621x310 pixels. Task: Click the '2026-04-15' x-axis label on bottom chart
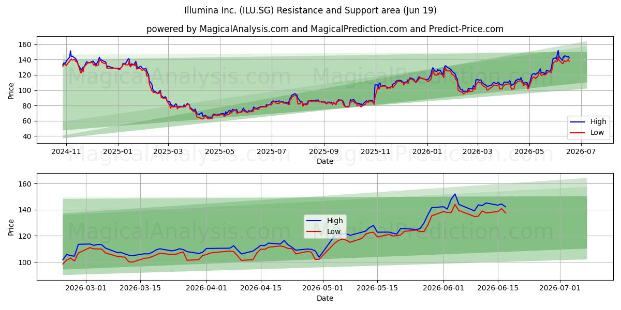[261, 289]
